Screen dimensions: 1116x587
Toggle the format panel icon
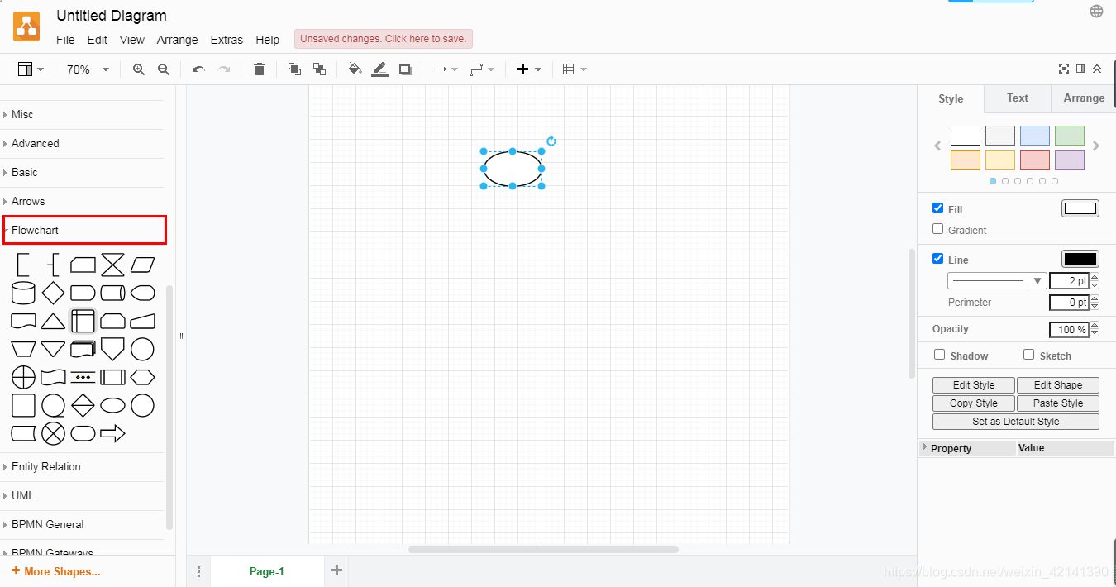(x=1080, y=69)
